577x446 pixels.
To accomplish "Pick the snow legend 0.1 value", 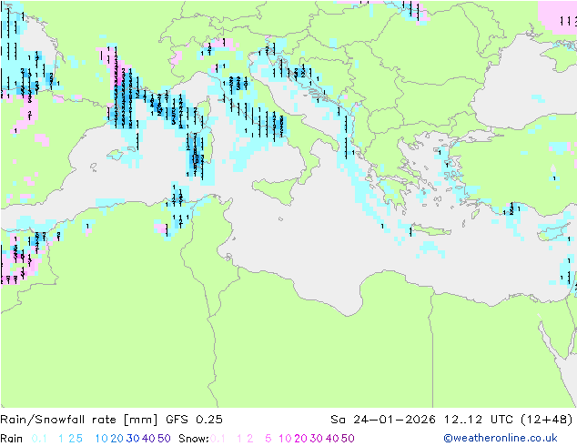I will click(x=218, y=439).
